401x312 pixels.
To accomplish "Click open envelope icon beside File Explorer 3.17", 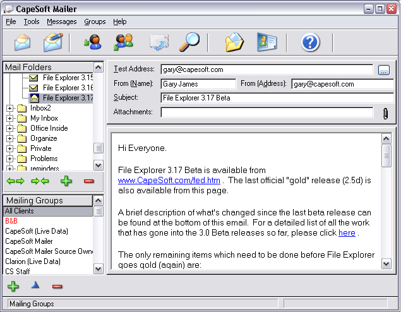I will [35, 98].
